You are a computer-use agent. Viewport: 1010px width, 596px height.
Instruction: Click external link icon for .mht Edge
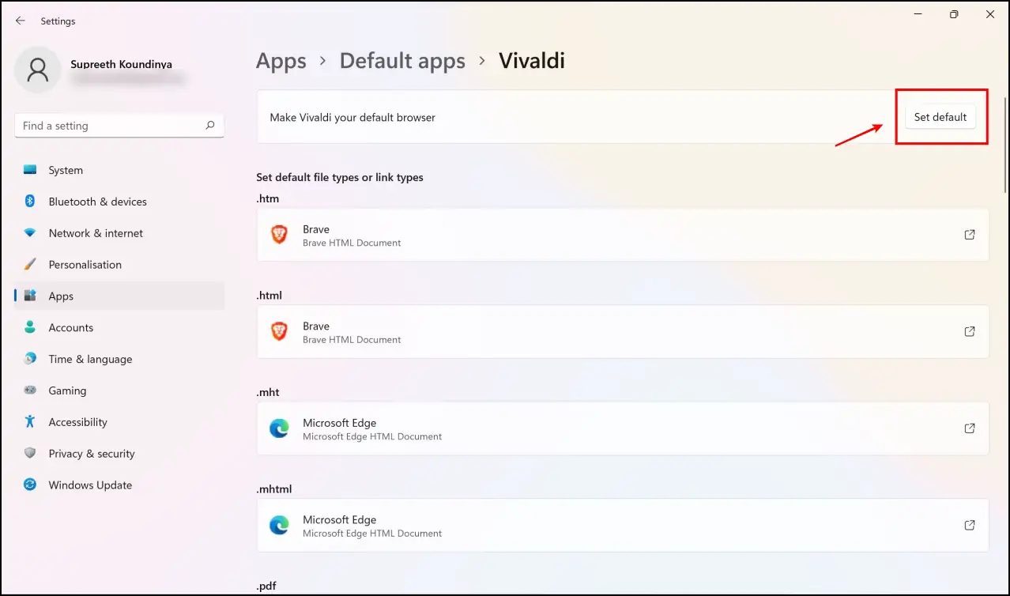pos(970,428)
